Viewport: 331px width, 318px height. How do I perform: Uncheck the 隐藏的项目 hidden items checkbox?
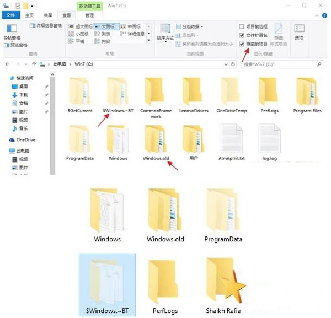coord(242,44)
